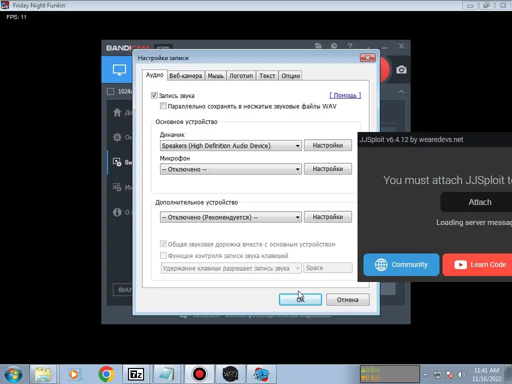Switch to Bandicam via taskbar record icon

199,374
